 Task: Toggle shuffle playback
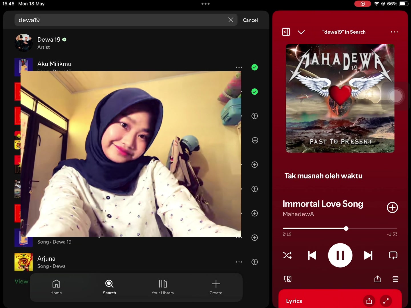pyautogui.click(x=287, y=255)
